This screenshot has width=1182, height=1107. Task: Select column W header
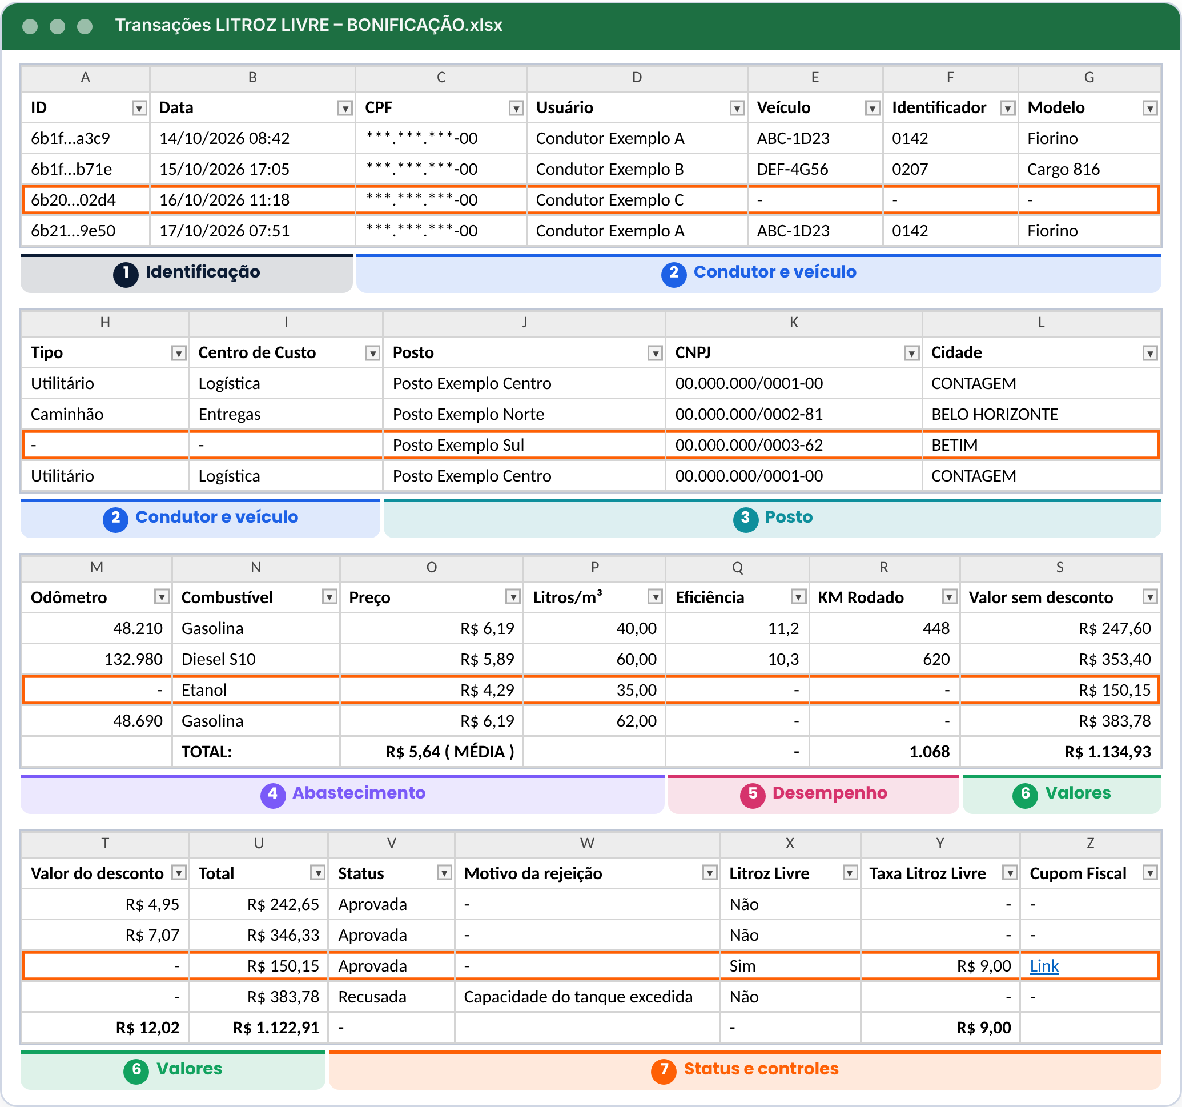click(x=588, y=843)
